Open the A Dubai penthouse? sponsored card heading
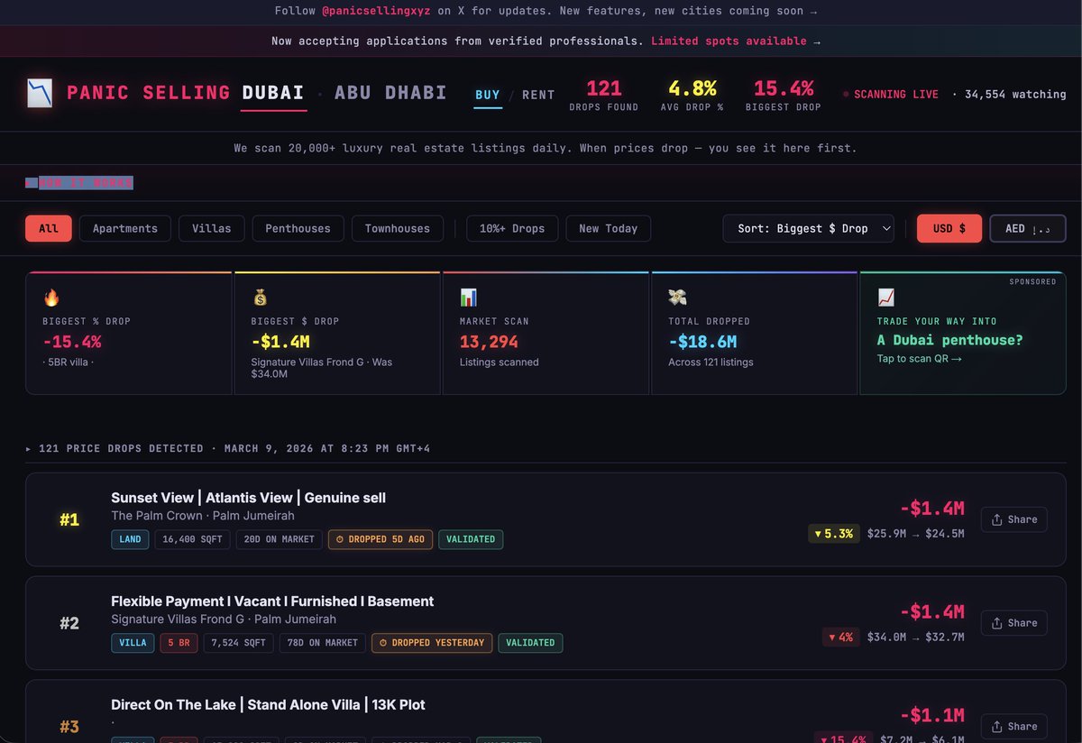Screen dimensions: 1082x743 [x=950, y=340]
